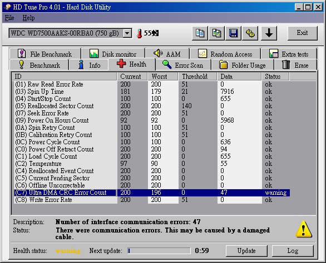Click the blue info icon on Info tab
Screen dimensions: 326x263
81,64
